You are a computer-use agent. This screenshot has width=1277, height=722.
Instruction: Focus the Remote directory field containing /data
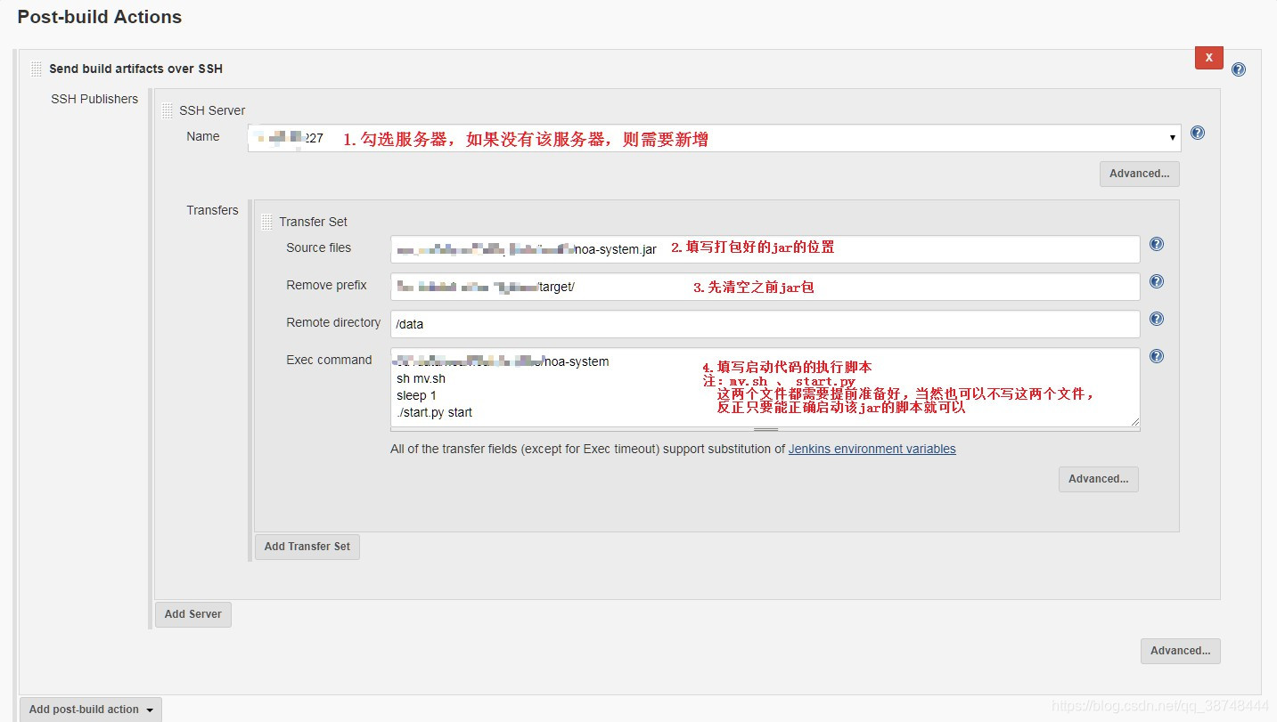coord(765,324)
